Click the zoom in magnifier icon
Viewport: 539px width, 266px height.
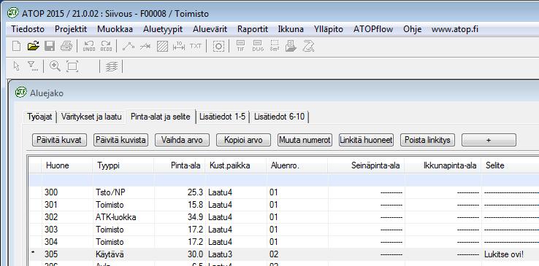pos(55,66)
